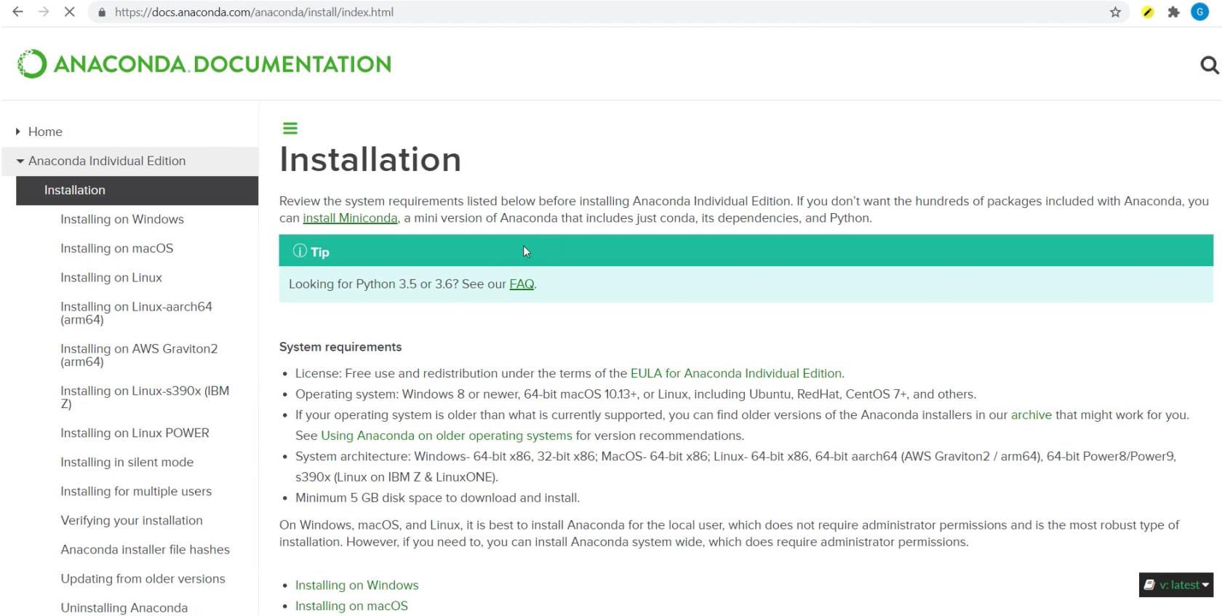Open the extensions puzzle icon
Image resolution: width=1222 pixels, height=616 pixels.
click(x=1173, y=12)
